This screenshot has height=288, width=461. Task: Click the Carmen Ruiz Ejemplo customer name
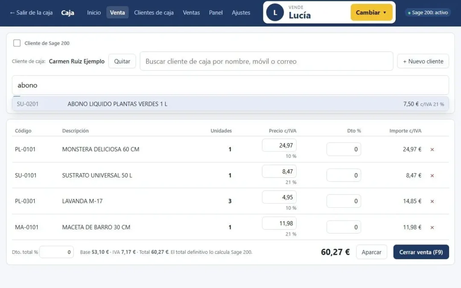coord(77,61)
